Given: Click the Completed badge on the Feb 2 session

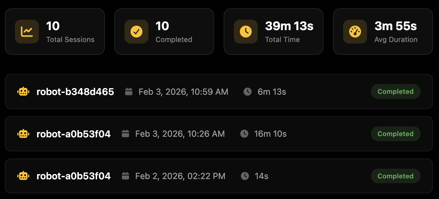Looking at the screenshot, I should [x=395, y=176].
